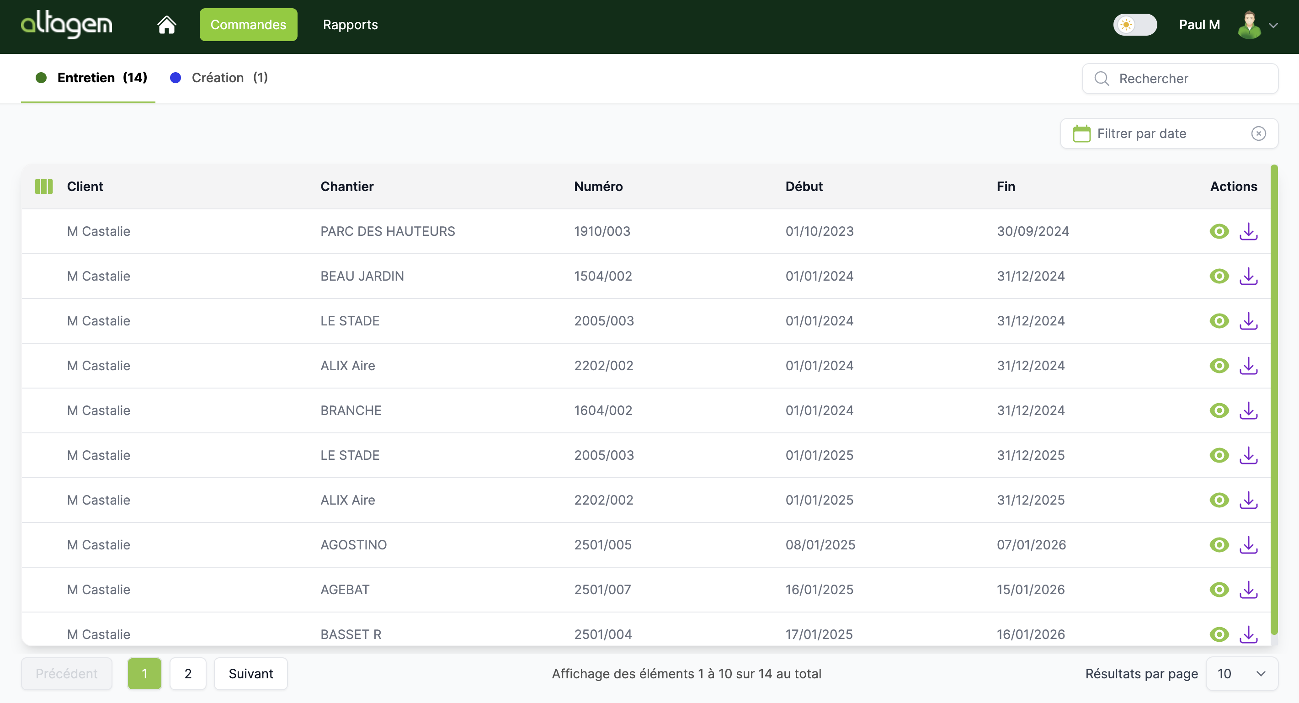Open the Rapports menu
The height and width of the screenshot is (703, 1299).
(x=350, y=25)
